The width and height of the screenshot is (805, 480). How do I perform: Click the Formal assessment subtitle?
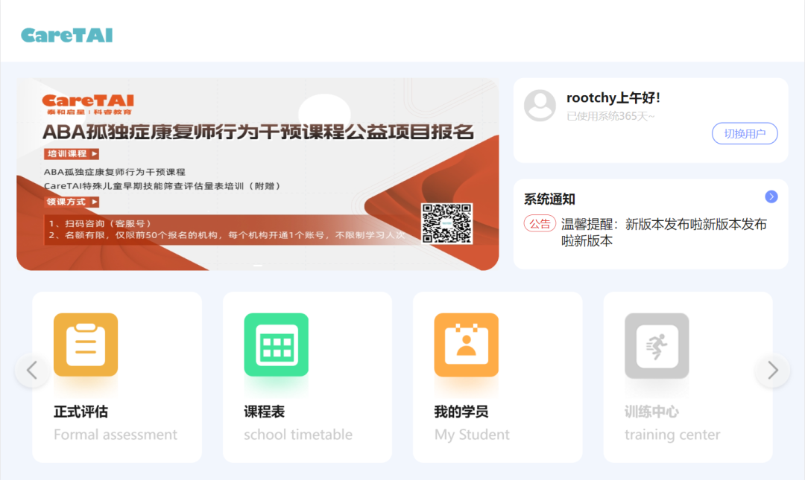click(116, 435)
